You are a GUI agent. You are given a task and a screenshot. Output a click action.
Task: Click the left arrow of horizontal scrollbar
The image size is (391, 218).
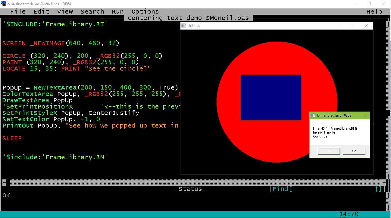pyautogui.click(x=4, y=182)
